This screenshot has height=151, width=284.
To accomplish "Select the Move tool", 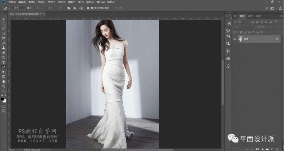I will click(4, 19).
